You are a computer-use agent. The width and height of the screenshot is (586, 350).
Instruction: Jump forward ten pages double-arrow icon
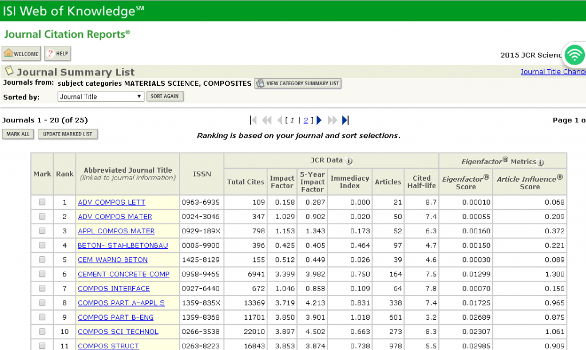click(332, 120)
